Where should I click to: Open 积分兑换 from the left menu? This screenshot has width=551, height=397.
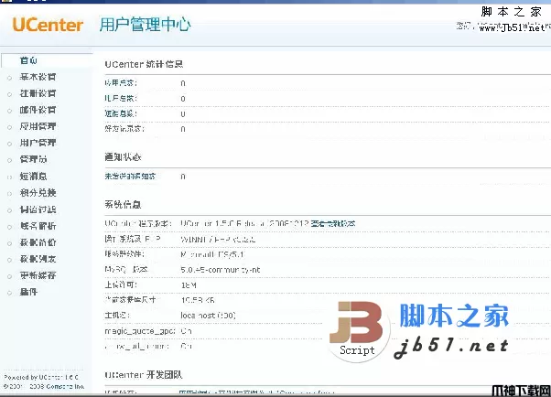[38, 192]
